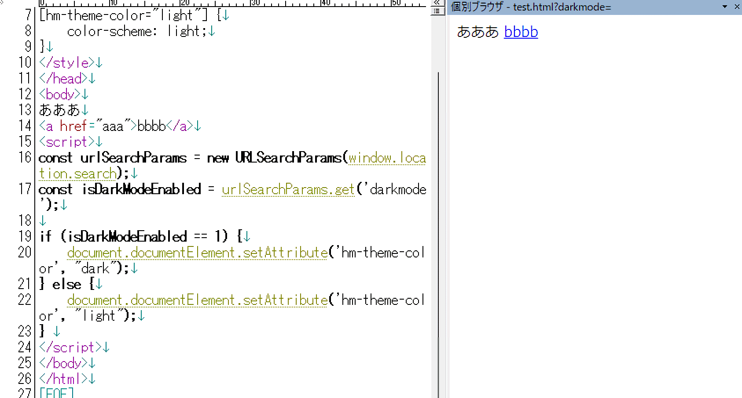
Task: Click window.location.search underlined text on line 16
Action: point(387,158)
